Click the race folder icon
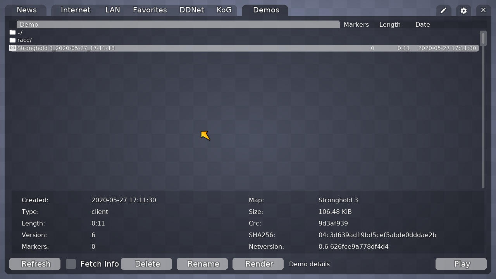496x279 pixels. coord(12,40)
